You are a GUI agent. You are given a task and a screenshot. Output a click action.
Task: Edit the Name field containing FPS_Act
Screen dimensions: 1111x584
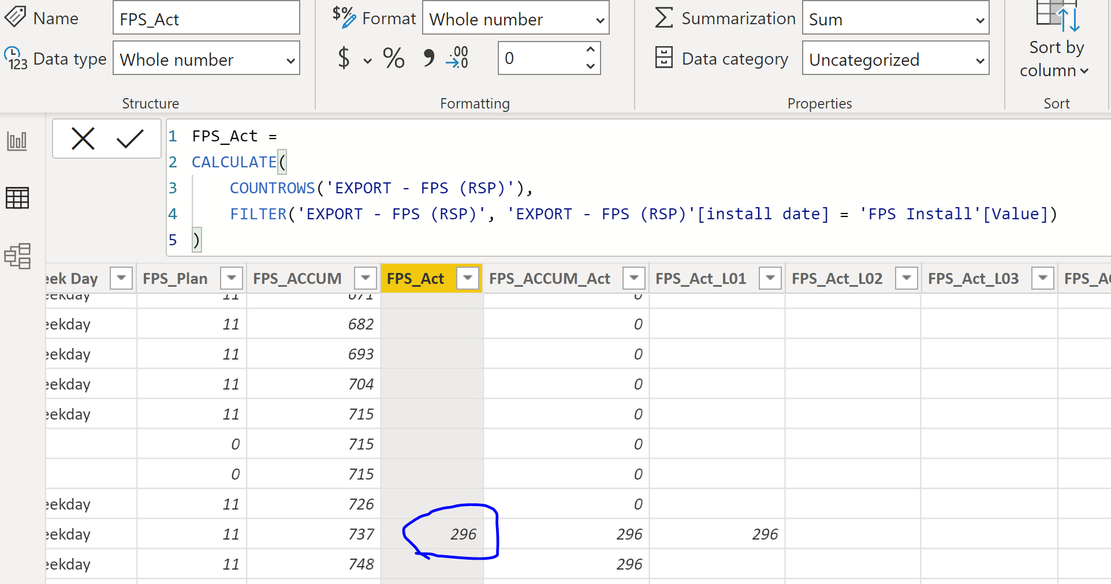point(206,18)
